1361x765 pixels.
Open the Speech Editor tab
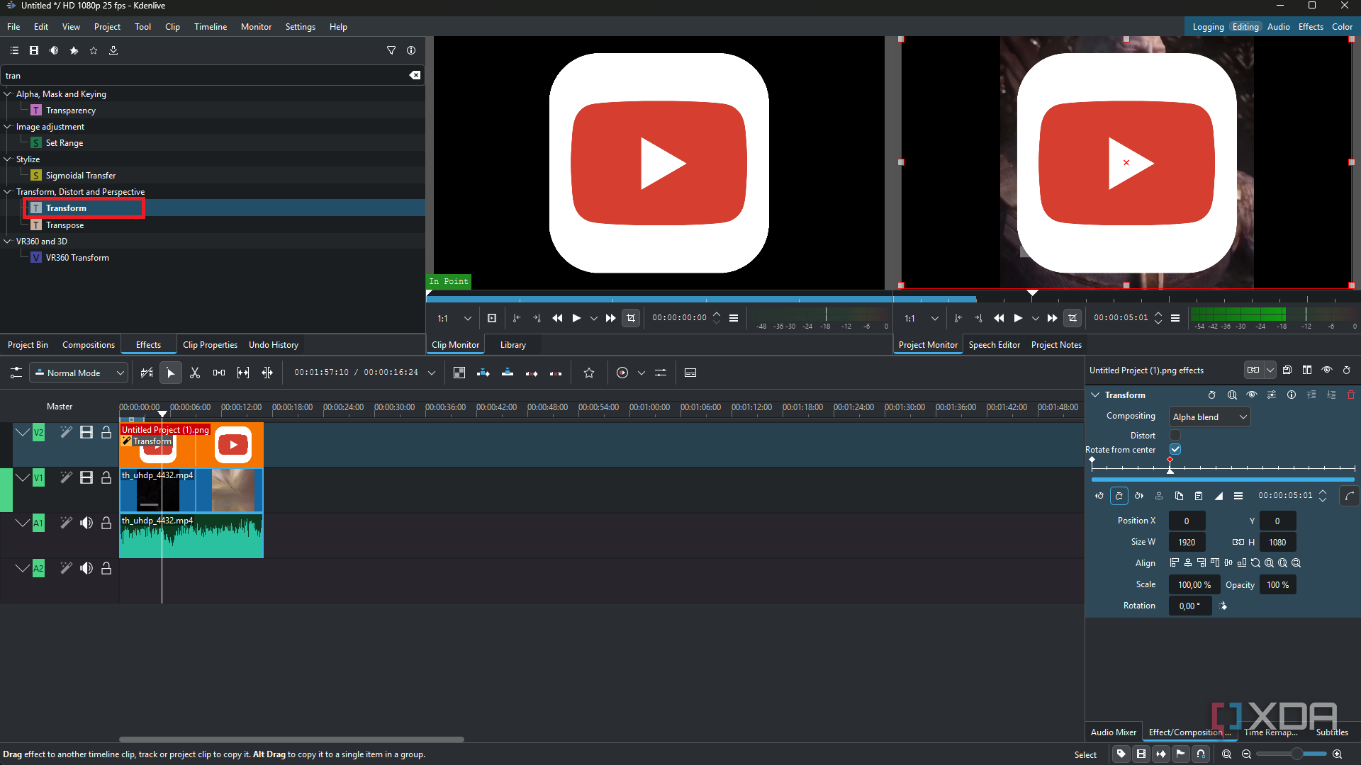(x=995, y=345)
